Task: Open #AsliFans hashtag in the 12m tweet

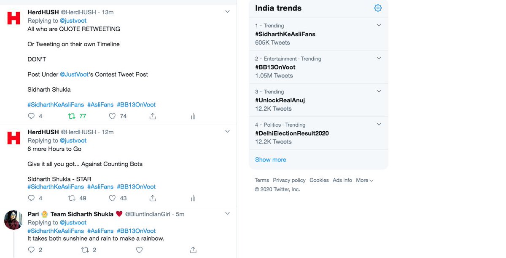Action: click(100, 187)
